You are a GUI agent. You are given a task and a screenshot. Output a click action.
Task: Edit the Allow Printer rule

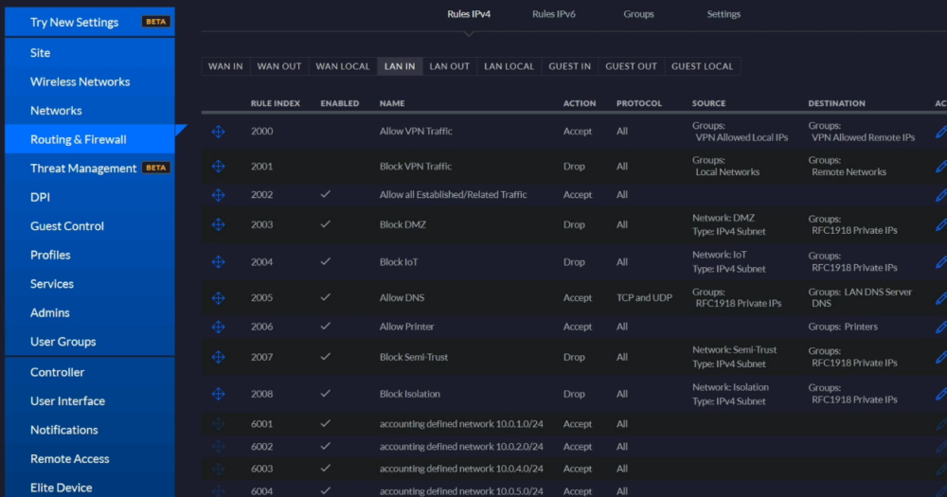(x=941, y=327)
